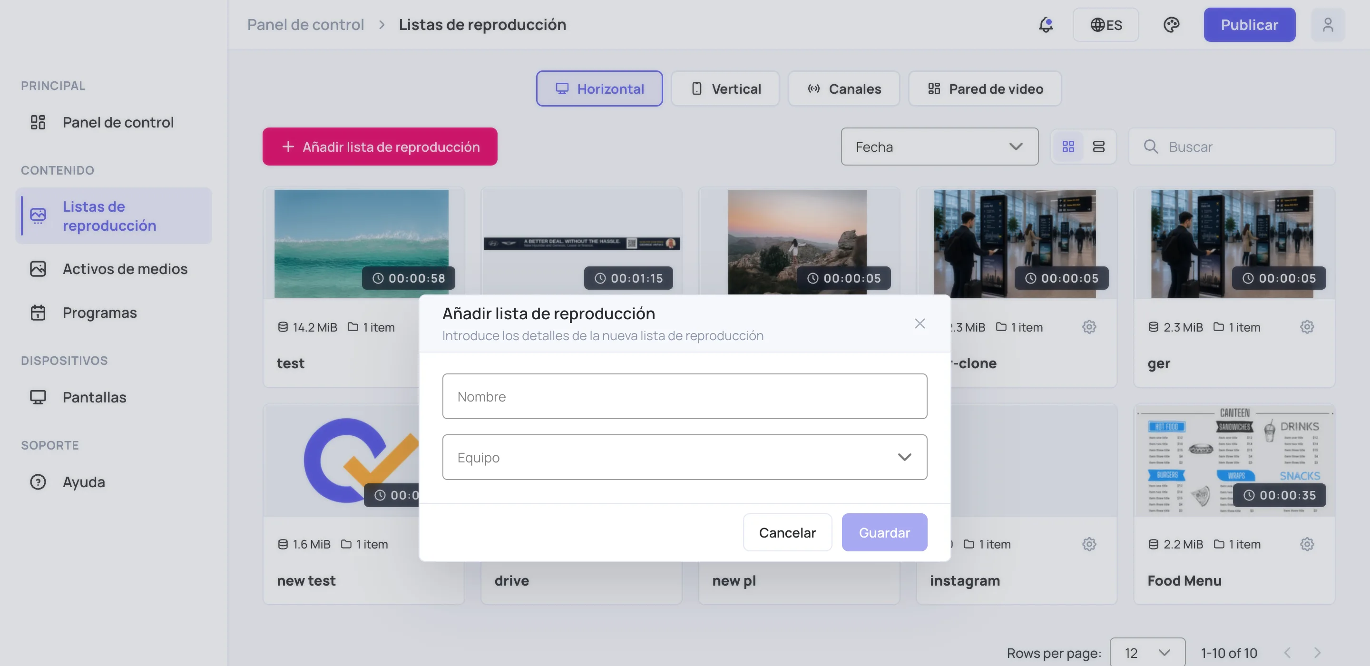
Task: Select the Horizontal tab
Action: coord(599,88)
